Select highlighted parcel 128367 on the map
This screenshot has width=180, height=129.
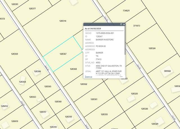click(63, 54)
